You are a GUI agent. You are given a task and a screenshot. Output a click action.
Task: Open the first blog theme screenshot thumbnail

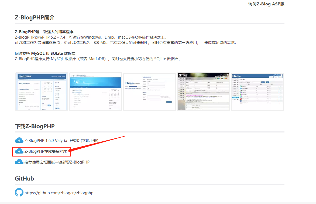(x=42, y=92)
